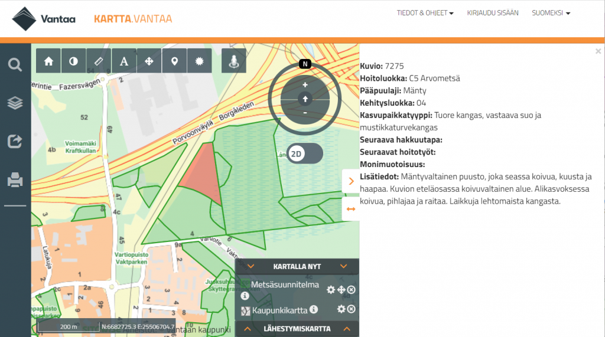Click the Vartiopuisto Vaktparken map label
The width and height of the screenshot is (605, 337).
(131, 259)
